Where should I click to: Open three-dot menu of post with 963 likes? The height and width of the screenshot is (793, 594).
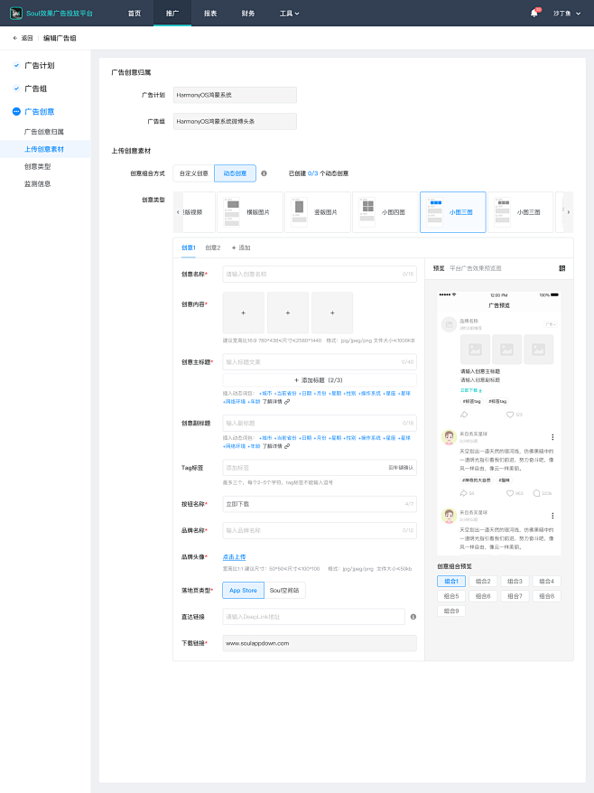[x=552, y=437]
